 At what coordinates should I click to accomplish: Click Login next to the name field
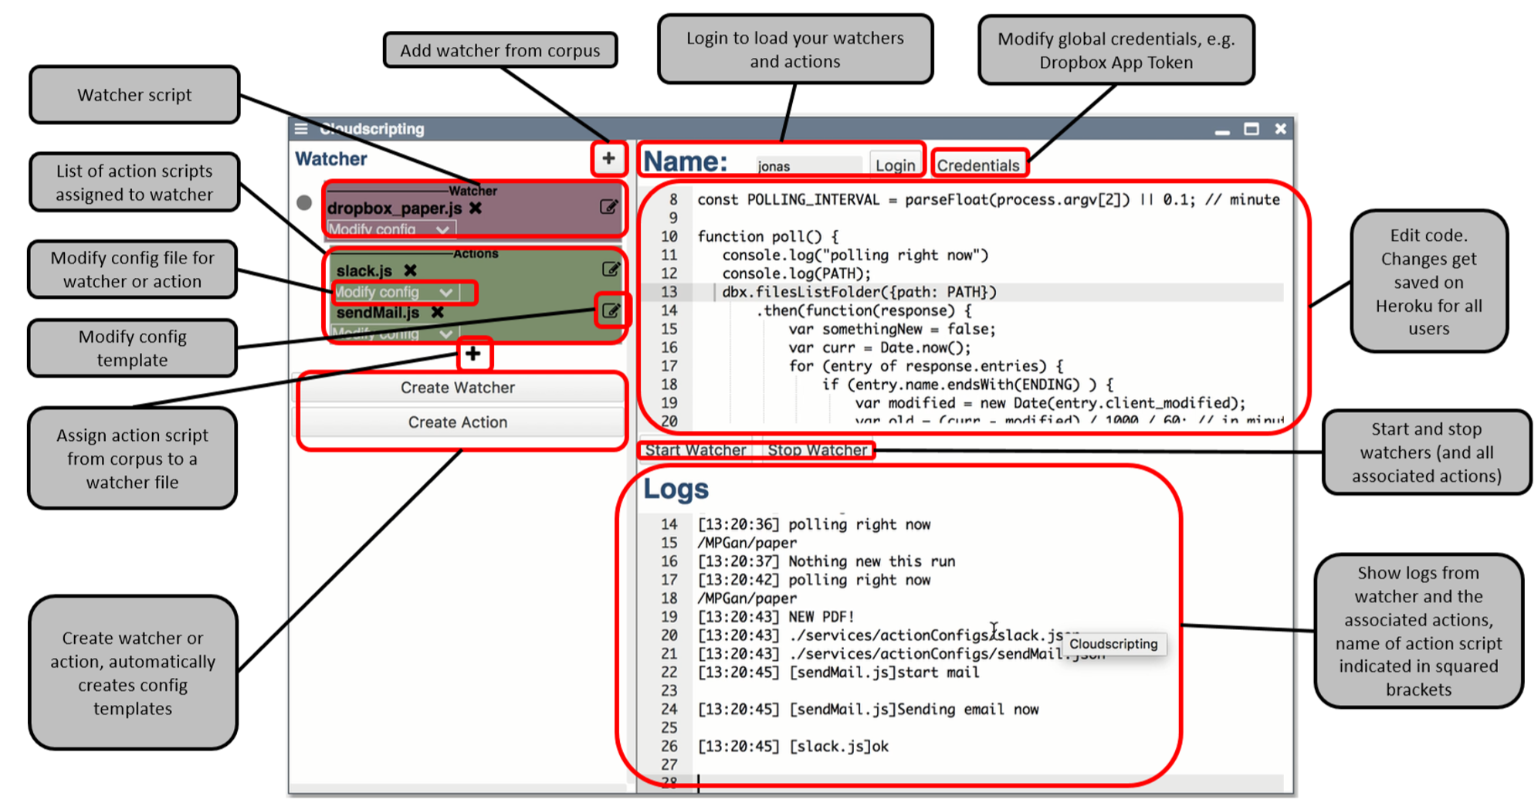[895, 165]
